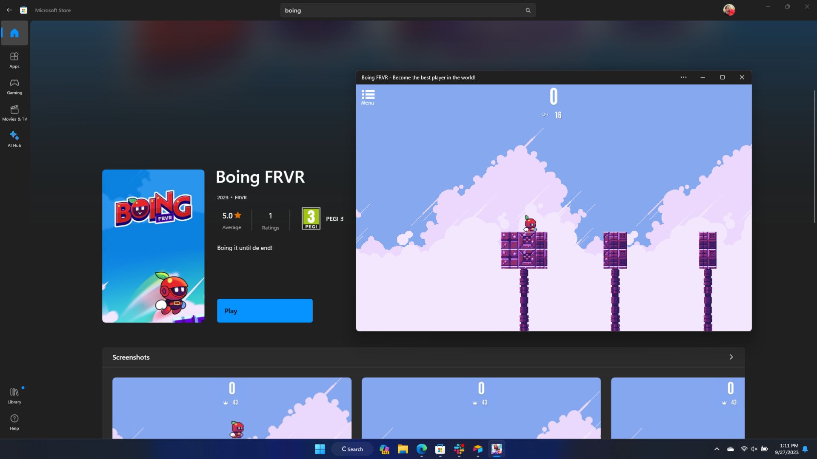Open Copilot preview from taskbar
The image size is (817, 459).
pos(384,449)
